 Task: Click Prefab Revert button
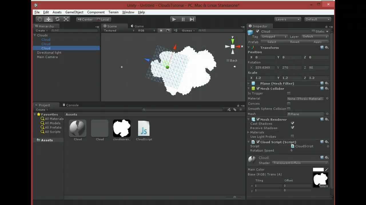(x=295, y=42)
